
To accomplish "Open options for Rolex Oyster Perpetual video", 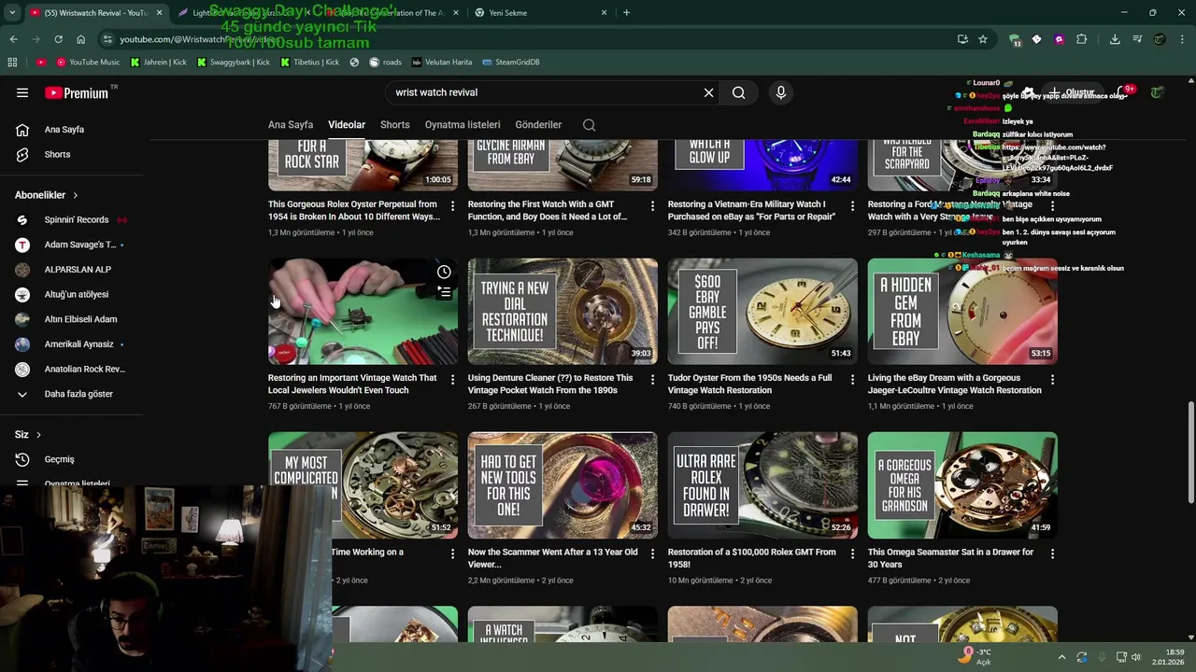I will click(x=452, y=205).
